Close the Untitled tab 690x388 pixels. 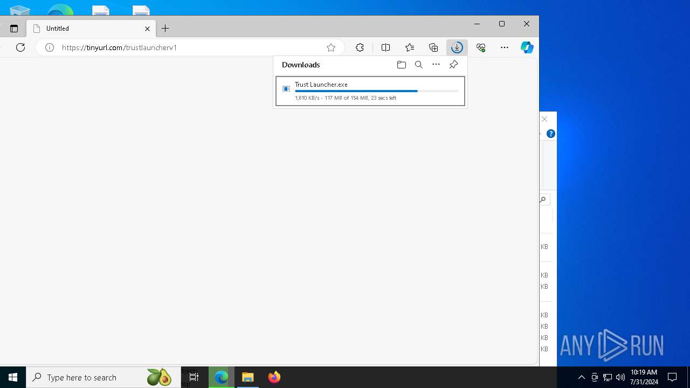(147, 29)
